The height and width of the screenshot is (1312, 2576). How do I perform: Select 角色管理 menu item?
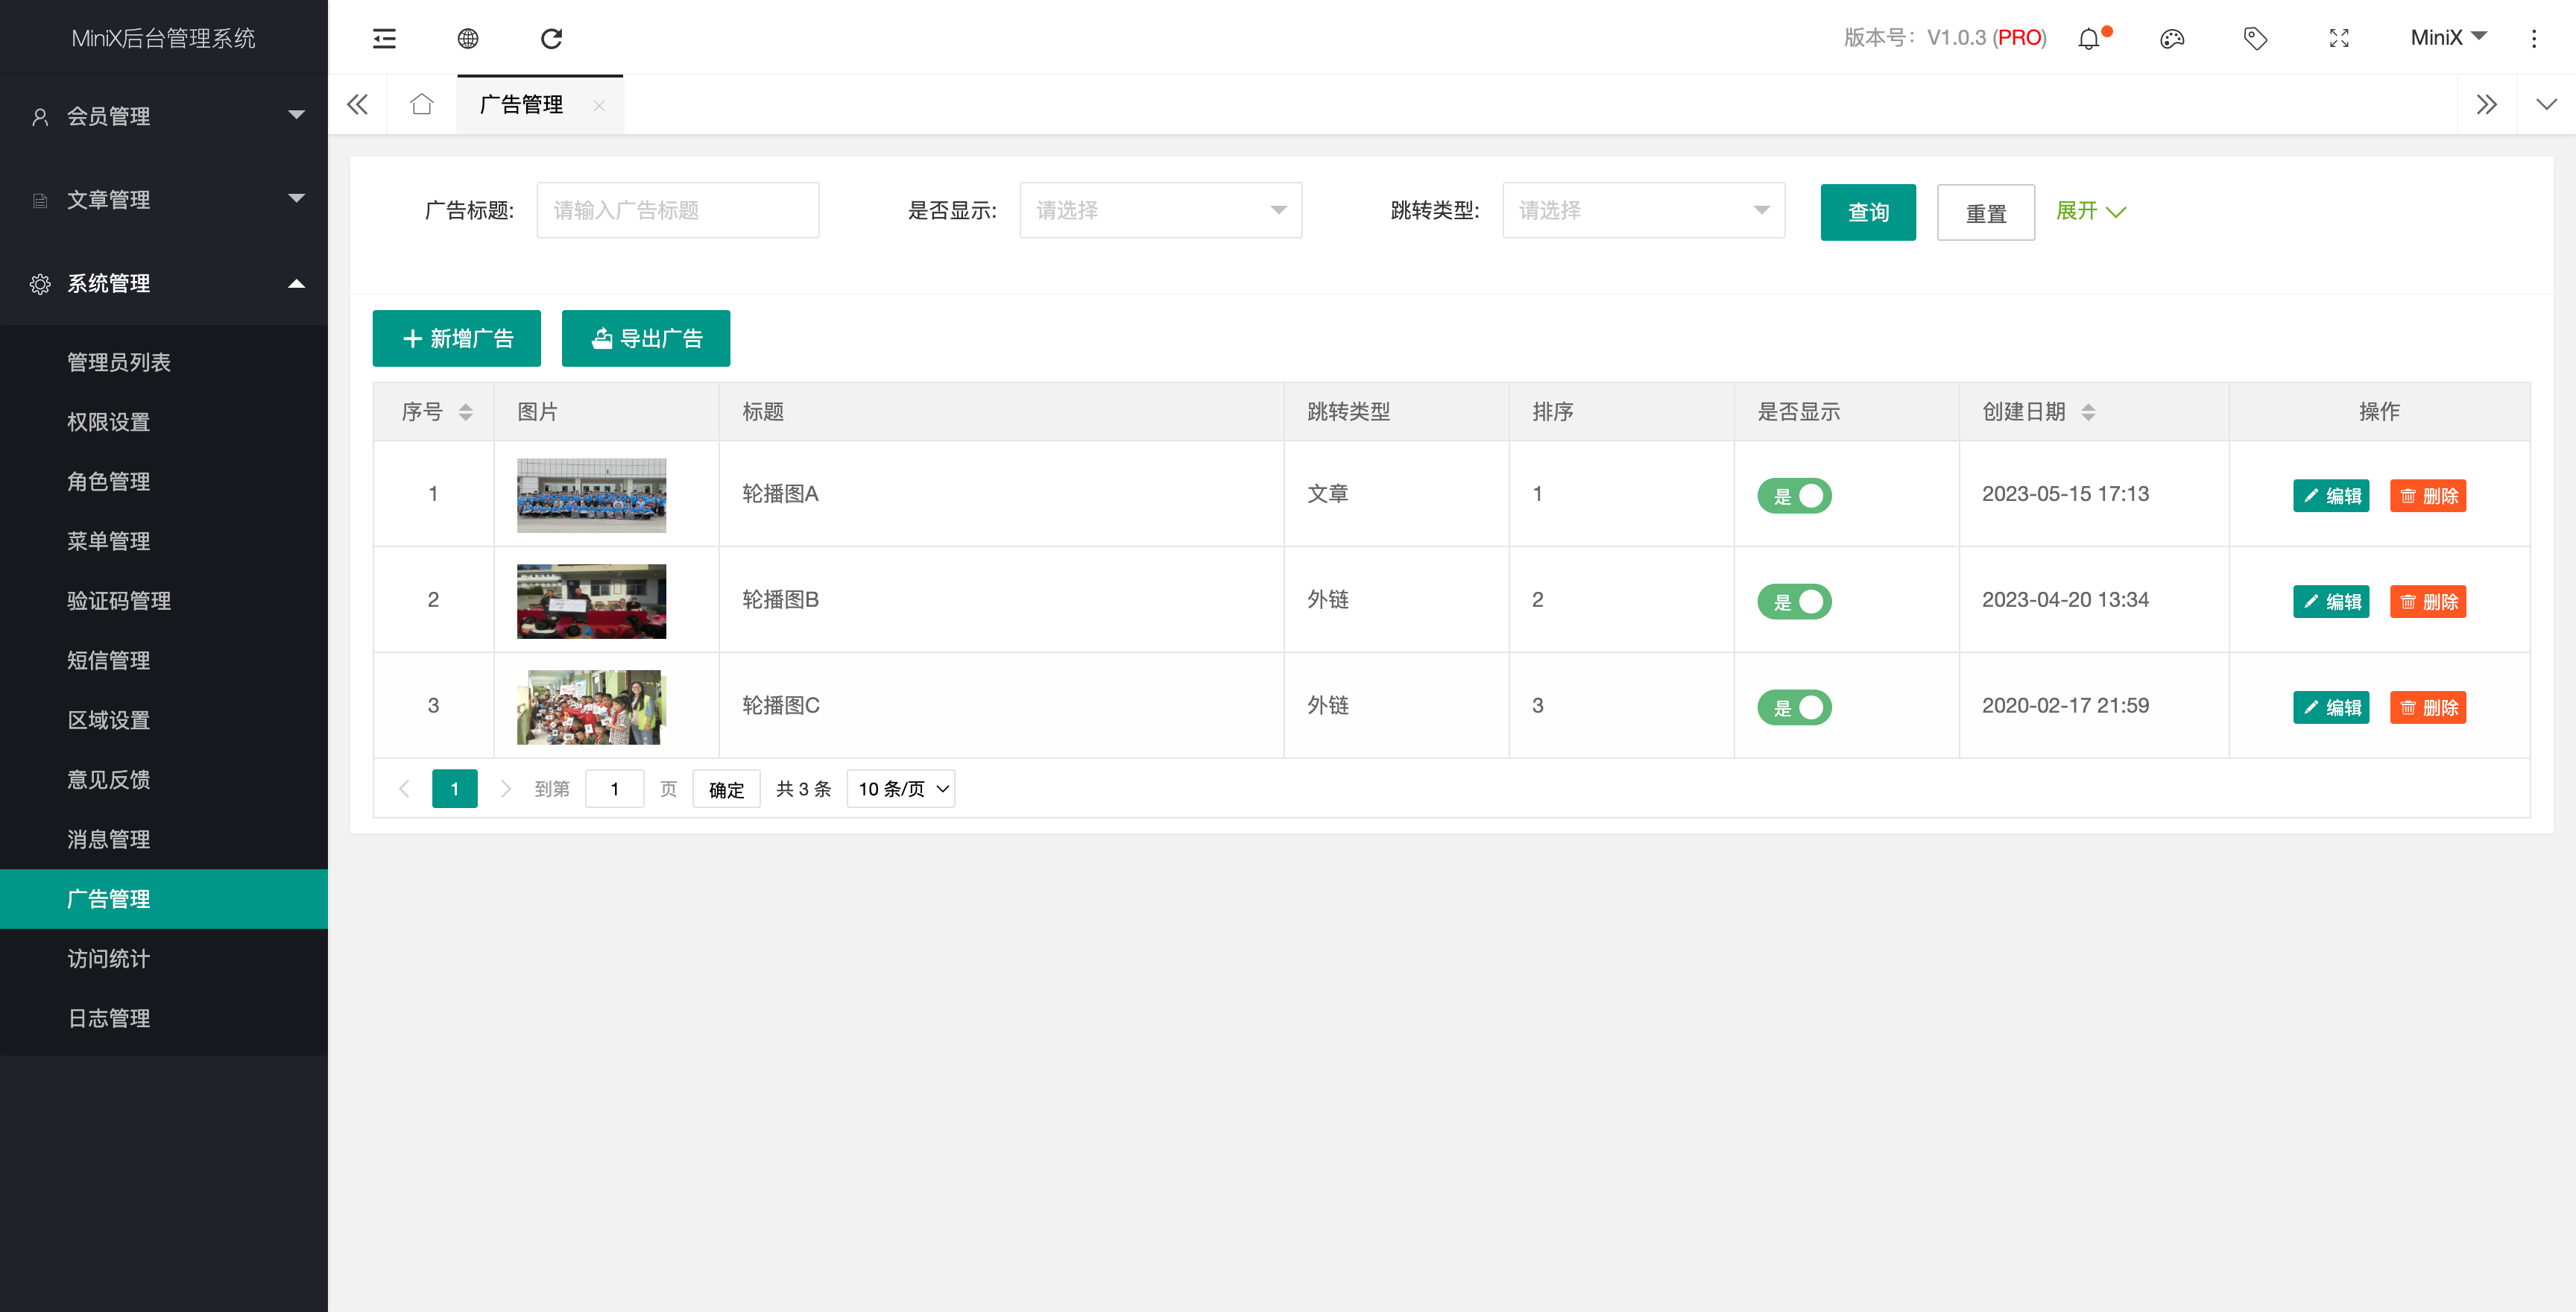109,481
